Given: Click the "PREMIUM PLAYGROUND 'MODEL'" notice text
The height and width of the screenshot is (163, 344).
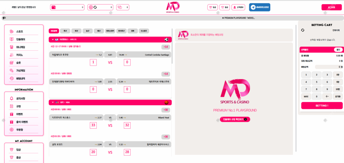Looking at the screenshot, I should [239, 18].
